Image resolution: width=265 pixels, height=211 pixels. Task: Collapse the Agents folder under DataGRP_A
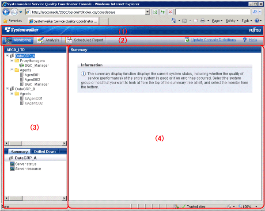coord(12,70)
